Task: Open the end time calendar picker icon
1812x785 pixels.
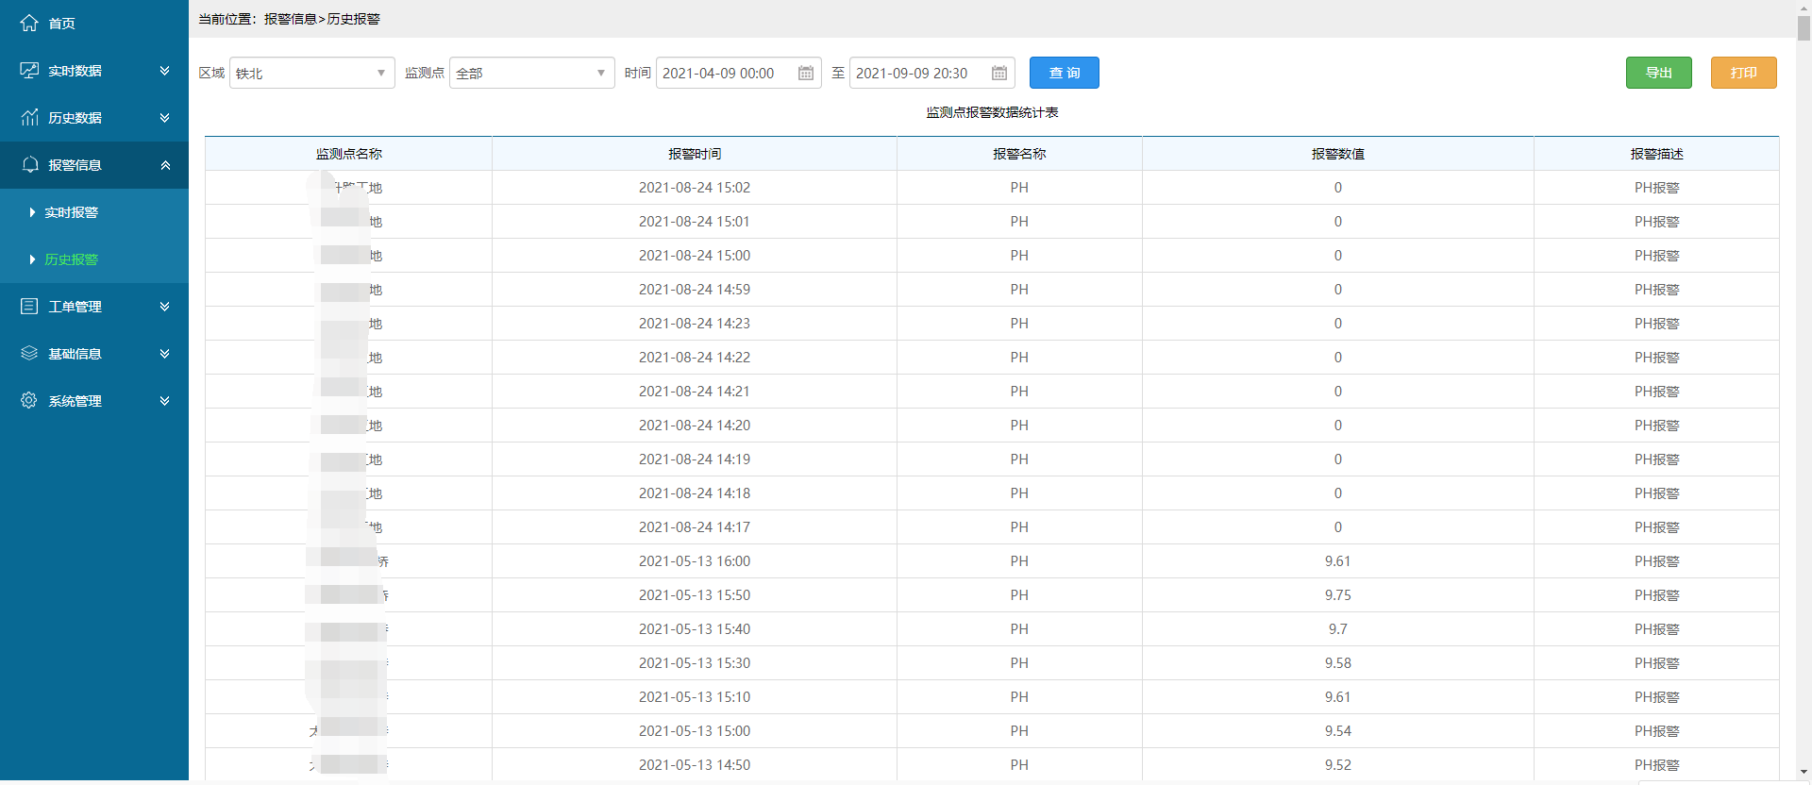Action: pyautogui.click(x=999, y=74)
